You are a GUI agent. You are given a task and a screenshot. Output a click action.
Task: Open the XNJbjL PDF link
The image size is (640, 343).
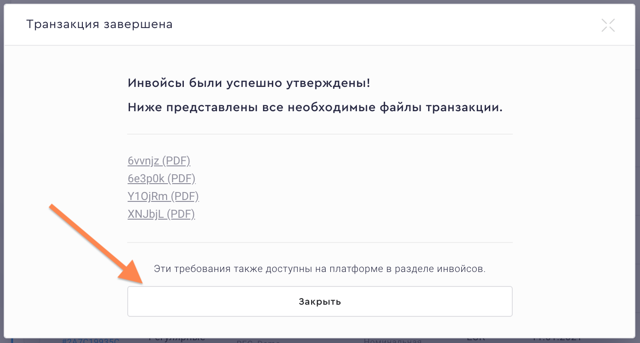click(161, 214)
